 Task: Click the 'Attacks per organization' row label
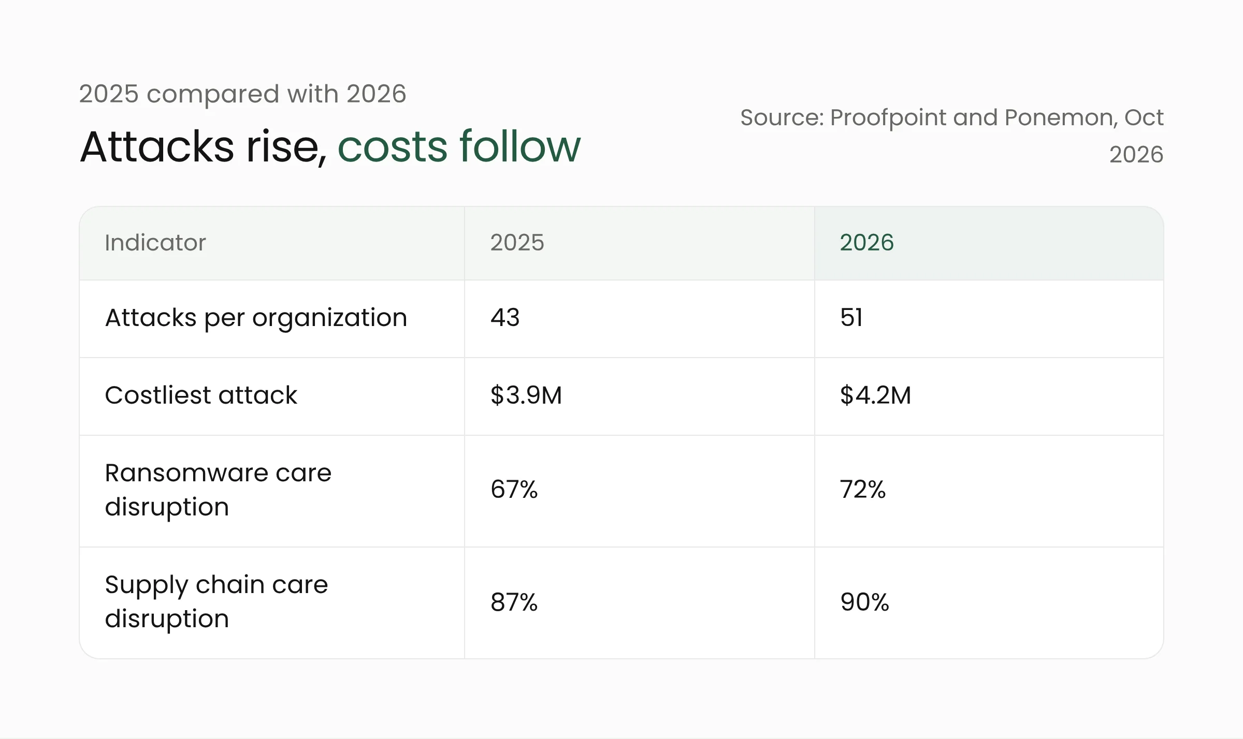click(x=256, y=318)
